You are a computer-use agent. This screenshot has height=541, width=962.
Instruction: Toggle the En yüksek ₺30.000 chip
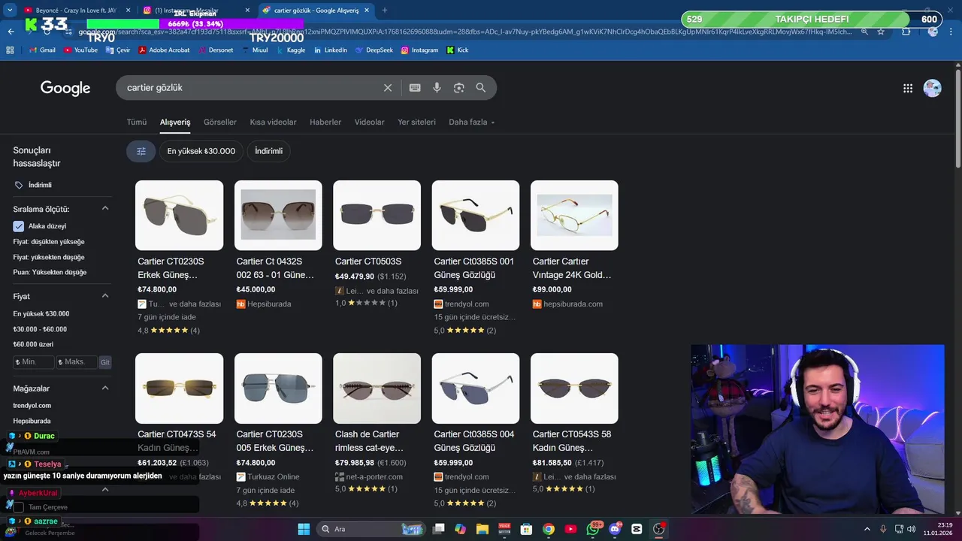click(201, 151)
